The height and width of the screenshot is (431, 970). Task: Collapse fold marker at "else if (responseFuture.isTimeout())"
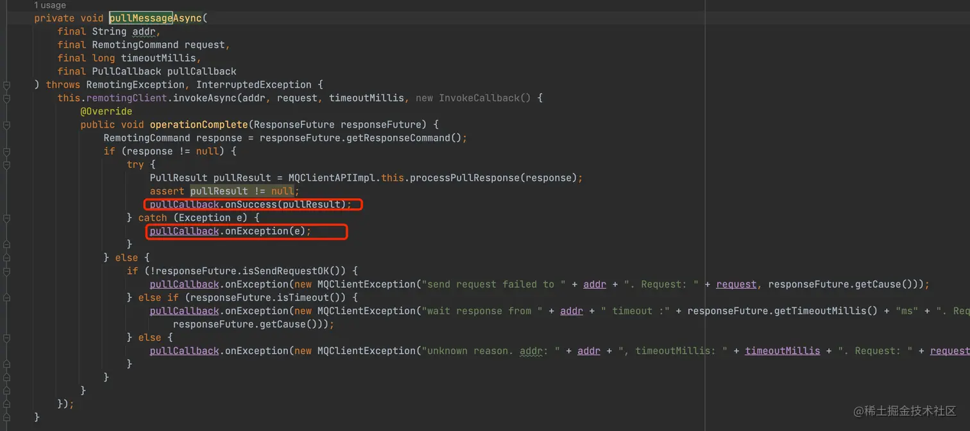[x=6, y=298]
